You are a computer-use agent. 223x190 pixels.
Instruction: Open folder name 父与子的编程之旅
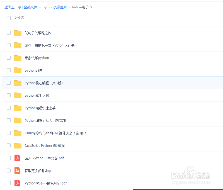38,33
